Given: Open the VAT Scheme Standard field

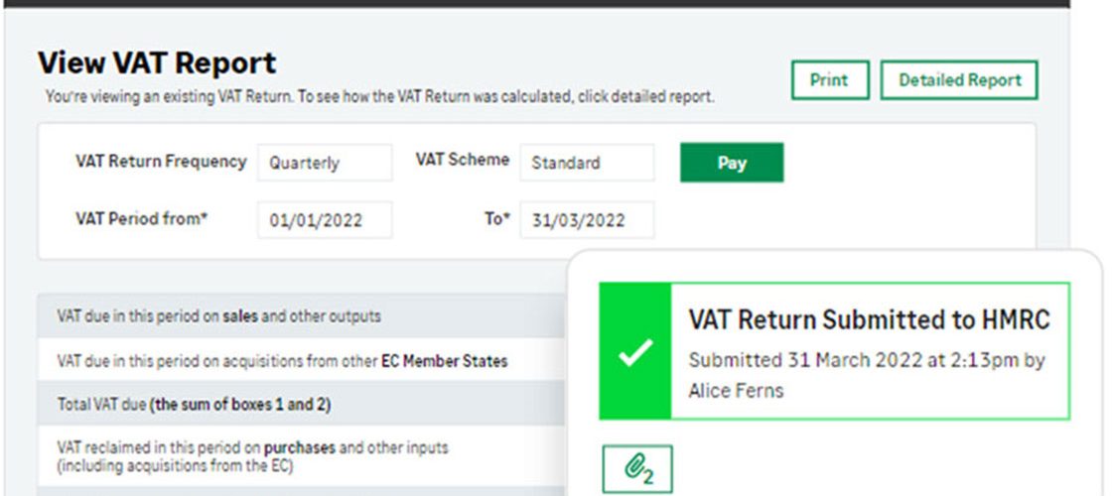Looking at the screenshot, I should [587, 163].
